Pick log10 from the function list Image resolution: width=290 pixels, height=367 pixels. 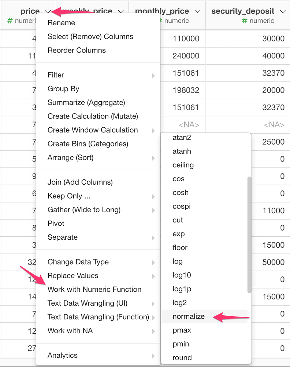180,275
